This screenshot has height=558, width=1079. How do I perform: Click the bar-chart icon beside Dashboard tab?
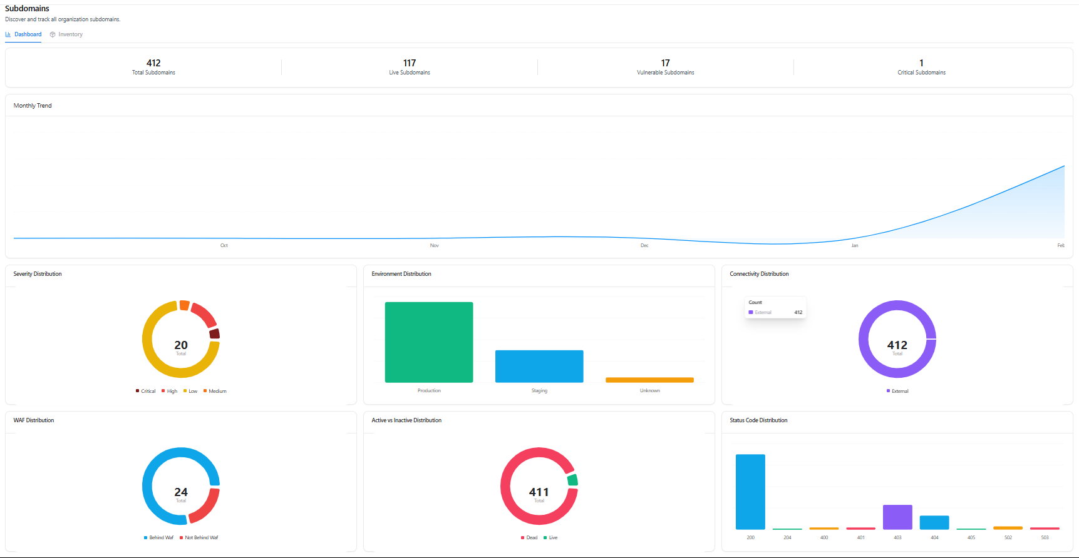(x=8, y=34)
